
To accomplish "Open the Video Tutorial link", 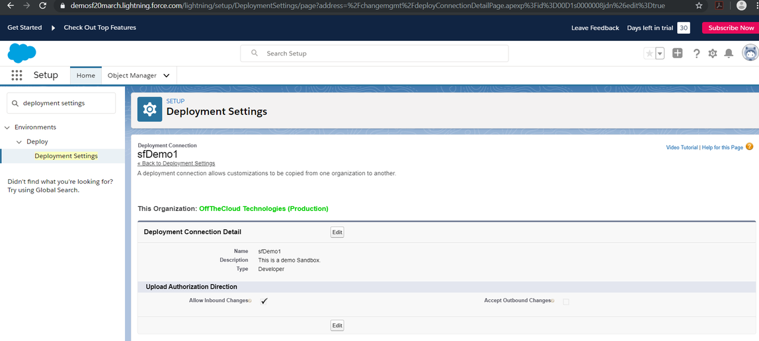I will point(682,147).
